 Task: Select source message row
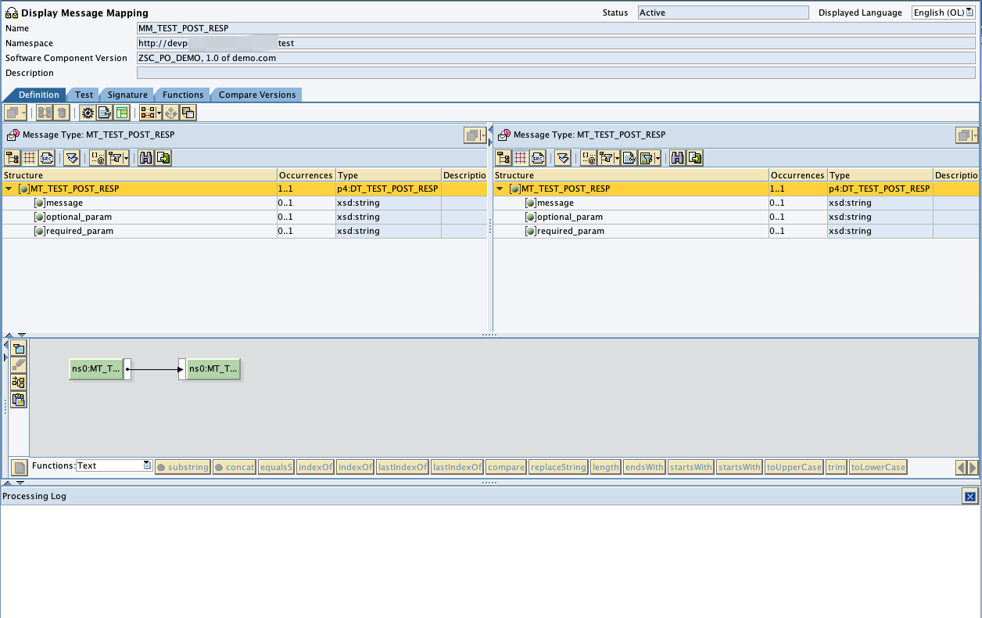click(x=244, y=203)
